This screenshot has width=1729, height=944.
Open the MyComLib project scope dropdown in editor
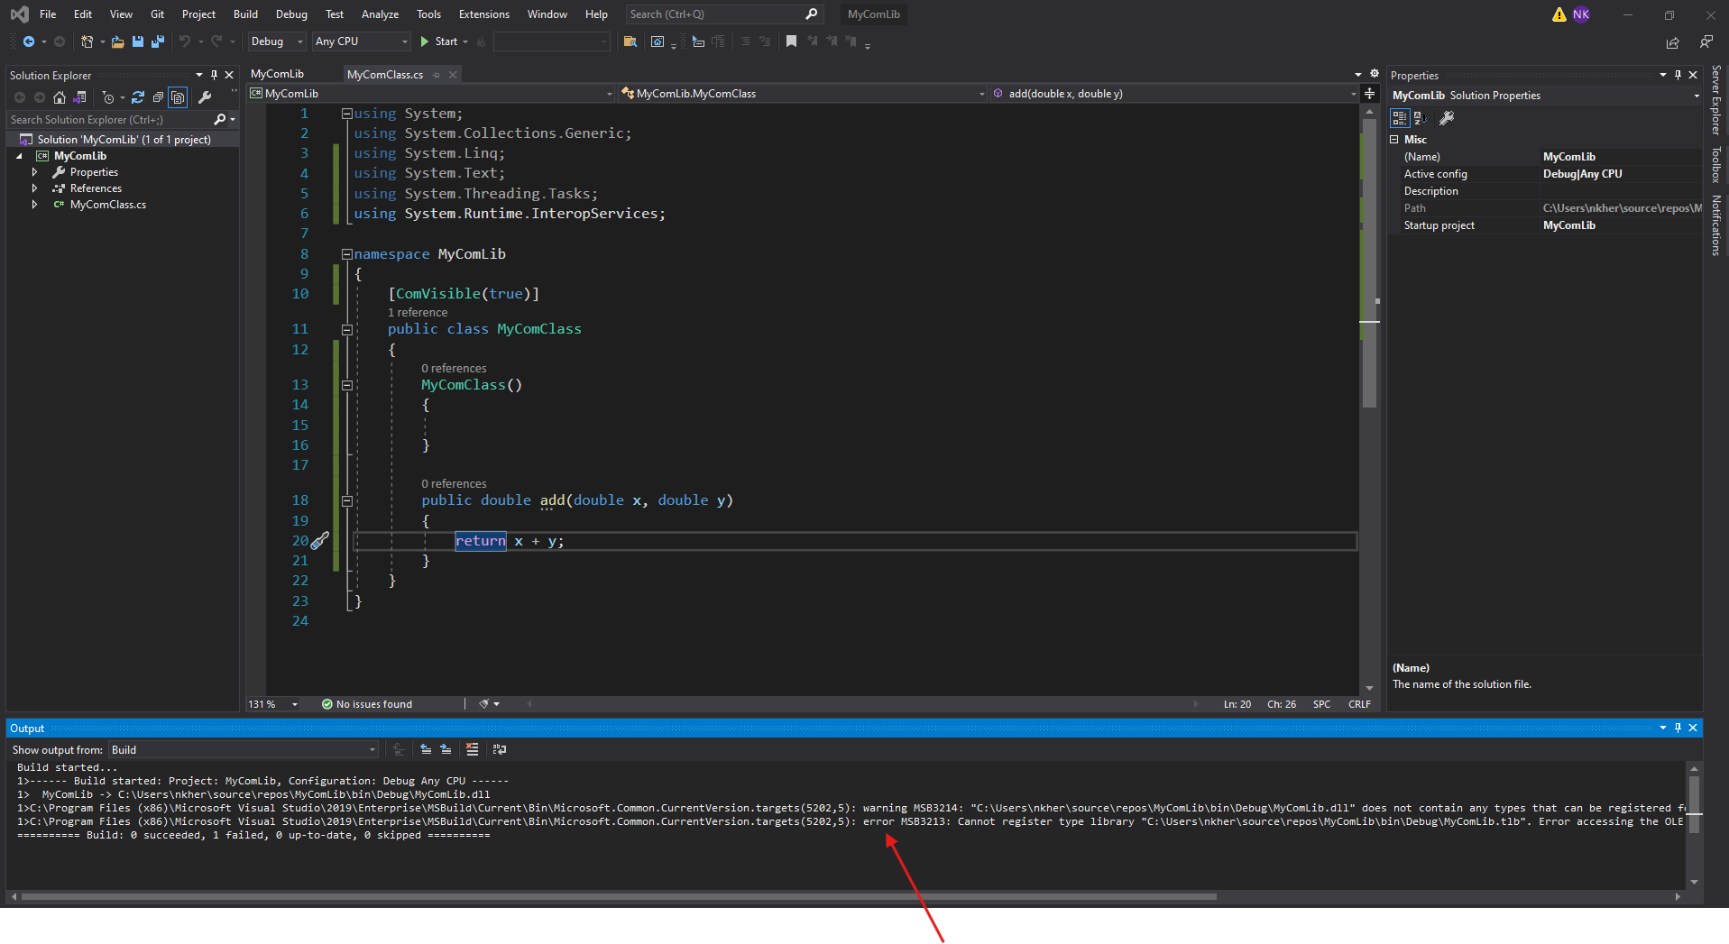coord(431,94)
